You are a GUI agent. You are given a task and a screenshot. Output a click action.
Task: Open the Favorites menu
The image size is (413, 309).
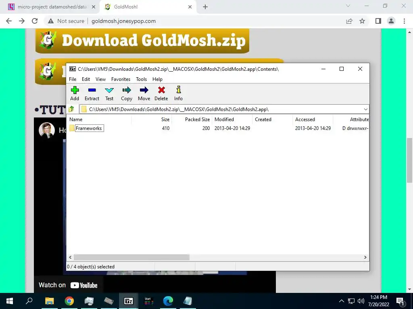click(x=121, y=79)
